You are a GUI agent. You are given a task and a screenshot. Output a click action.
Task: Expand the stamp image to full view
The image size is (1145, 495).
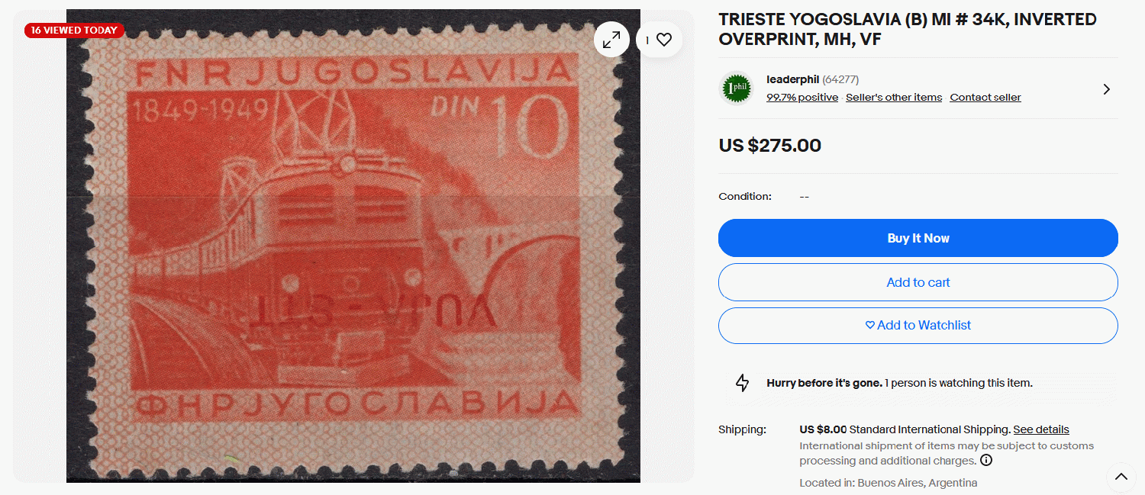point(611,40)
